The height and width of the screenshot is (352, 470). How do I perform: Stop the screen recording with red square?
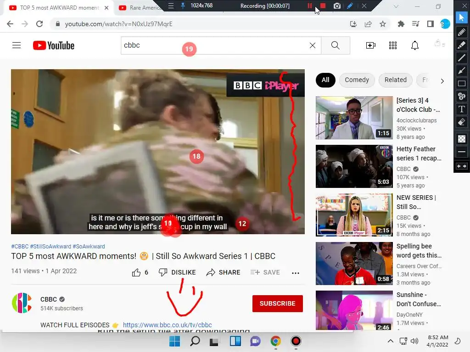click(x=323, y=5)
